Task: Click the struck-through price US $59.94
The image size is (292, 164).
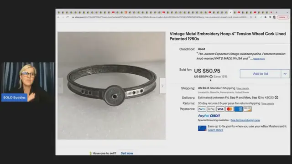Action: pyautogui.click(x=201, y=77)
